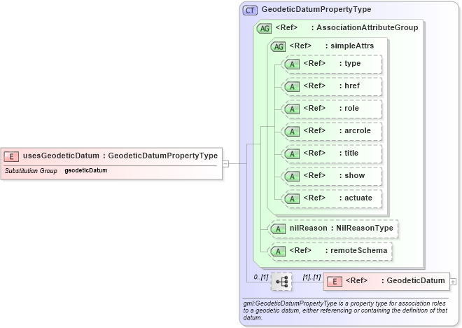Click the A icon beside role attribute
This screenshot has width=462, height=328.
[292, 109]
